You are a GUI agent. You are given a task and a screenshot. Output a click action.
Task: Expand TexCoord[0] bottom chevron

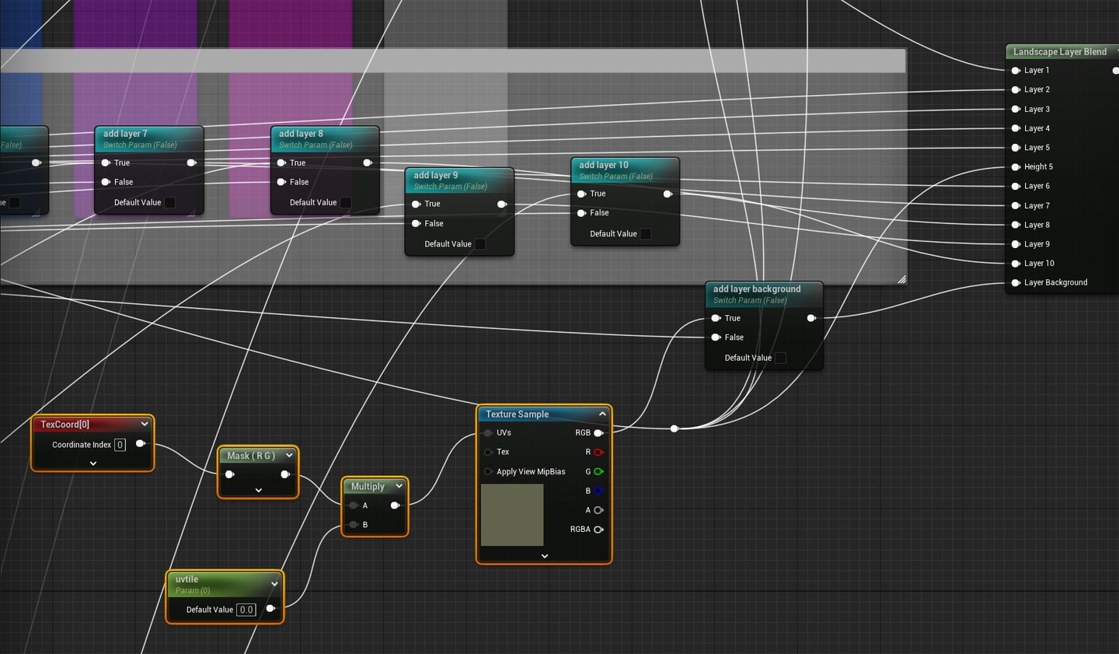(93, 463)
